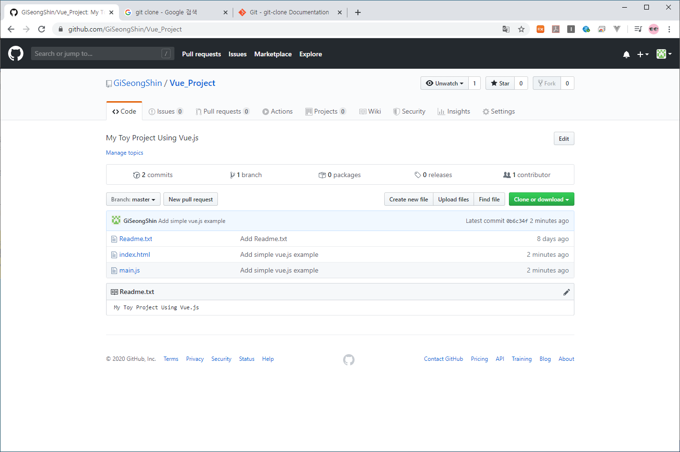View the 0 releases link
The height and width of the screenshot is (452, 680).
[x=433, y=175]
